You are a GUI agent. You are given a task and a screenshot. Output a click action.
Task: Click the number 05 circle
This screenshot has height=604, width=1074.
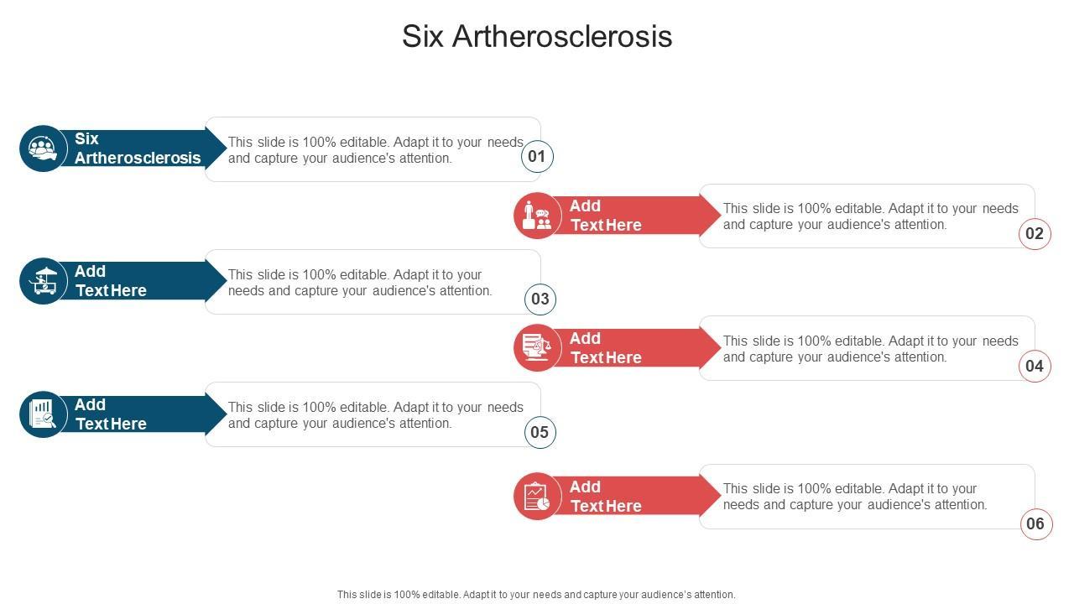(540, 433)
